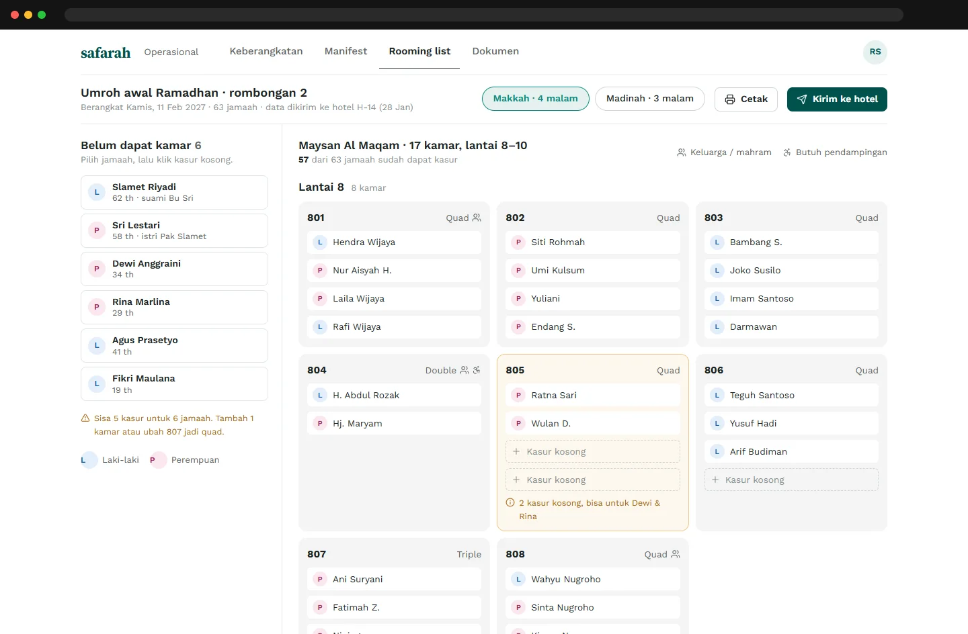Click Sri Lestari's gender badge
968x634 pixels.
click(x=97, y=230)
